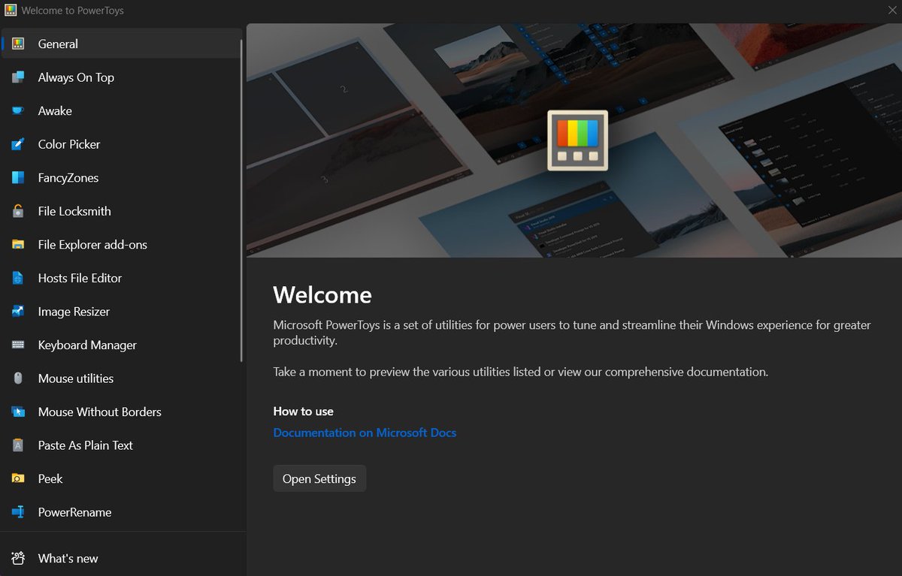Select the PowerRename label in the sidebar

tap(74, 512)
